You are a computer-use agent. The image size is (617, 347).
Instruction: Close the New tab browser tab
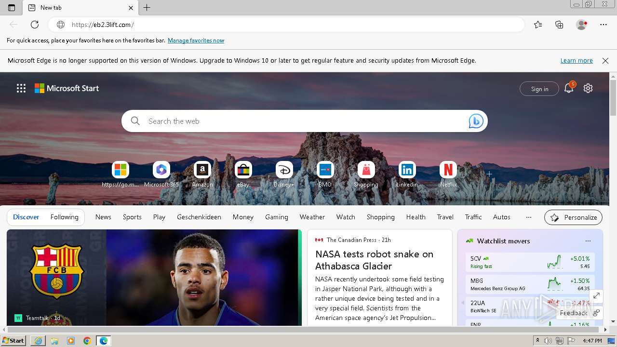131,8
